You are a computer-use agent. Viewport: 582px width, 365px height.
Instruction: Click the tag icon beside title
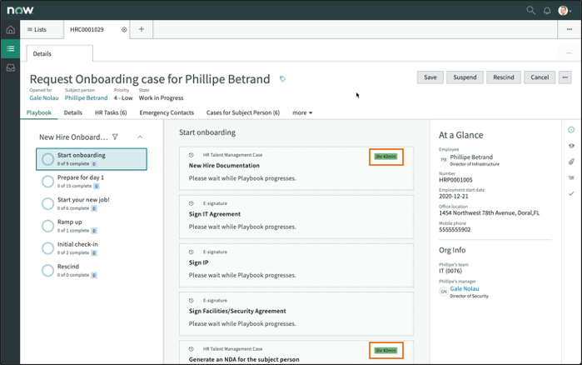(282, 78)
